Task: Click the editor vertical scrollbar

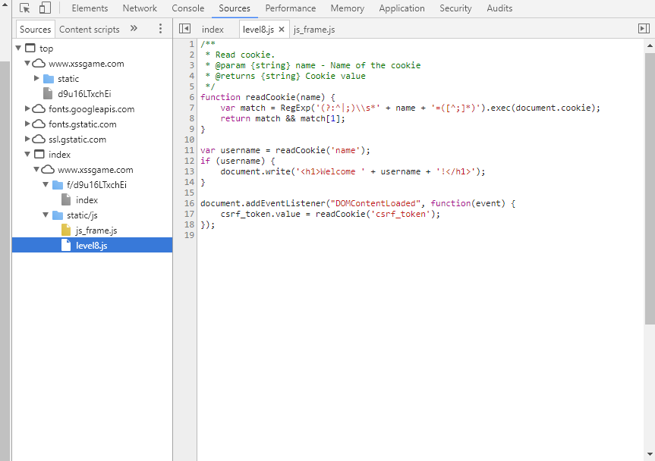Action: [x=650, y=190]
